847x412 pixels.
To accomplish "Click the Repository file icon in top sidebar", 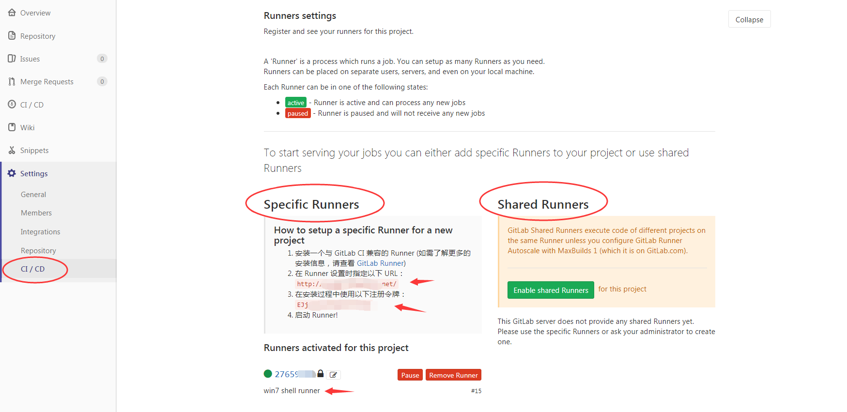I will click(x=12, y=36).
